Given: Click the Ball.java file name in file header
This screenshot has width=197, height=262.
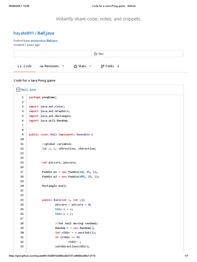Looking at the screenshot, I should click(28, 90).
